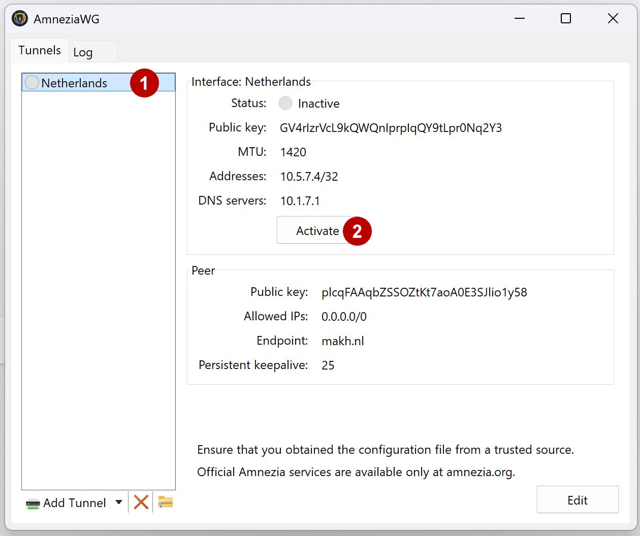Select the Netherlands entry in the tunnel list
This screenshot has width=640, height=536.
(x=75, y=82)
